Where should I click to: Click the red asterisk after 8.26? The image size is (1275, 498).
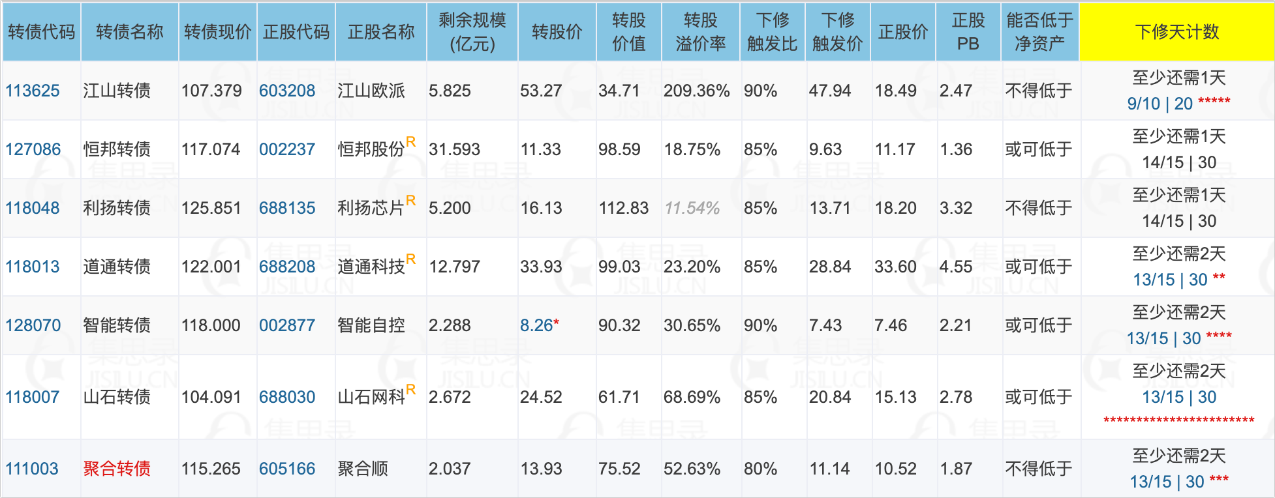(x=557, y=323)
